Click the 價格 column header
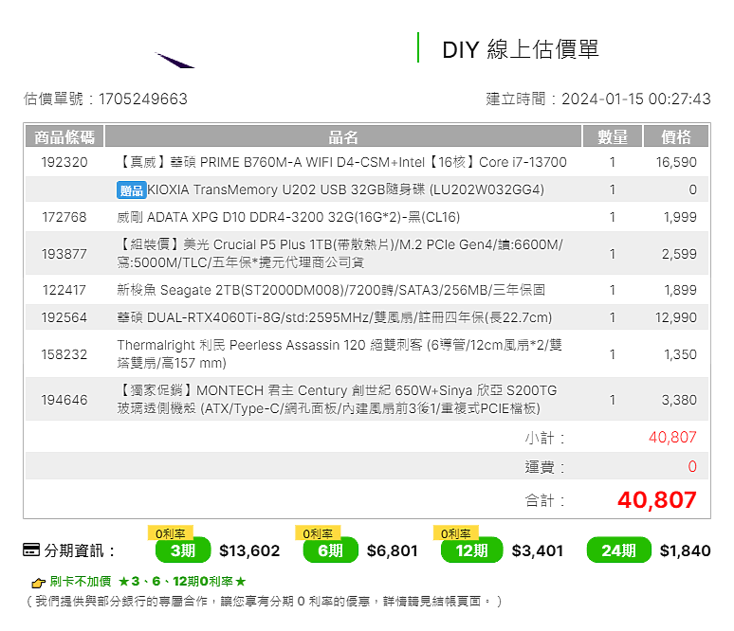The image size is (734, 631). coord(676,137)
